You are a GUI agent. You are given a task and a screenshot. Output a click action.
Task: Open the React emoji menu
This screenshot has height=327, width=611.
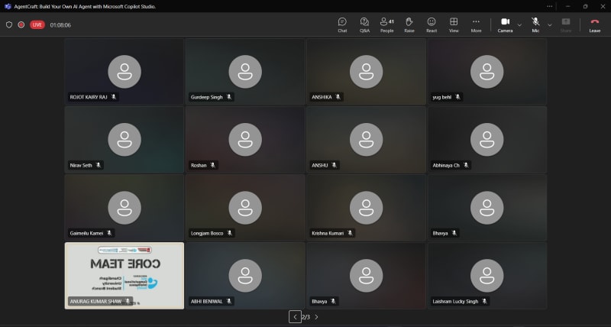click(x=432, y=25)
